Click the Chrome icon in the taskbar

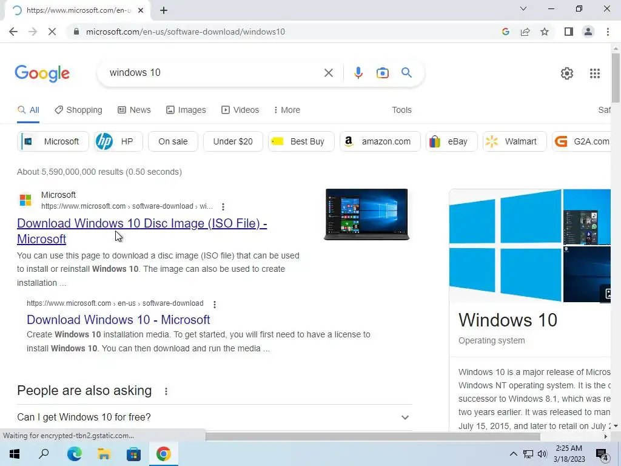163,454
